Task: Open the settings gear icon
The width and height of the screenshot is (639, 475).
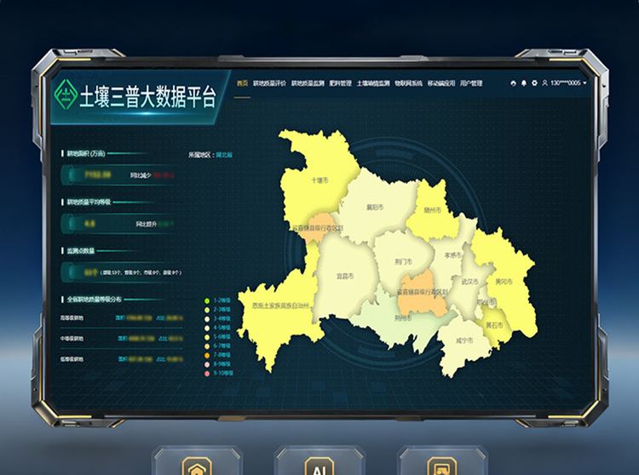Action: pyautogui.click(x=534, y=83)
